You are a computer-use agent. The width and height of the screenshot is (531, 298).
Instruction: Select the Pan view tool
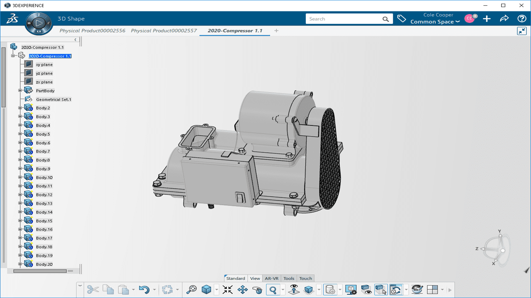[242, 290]
